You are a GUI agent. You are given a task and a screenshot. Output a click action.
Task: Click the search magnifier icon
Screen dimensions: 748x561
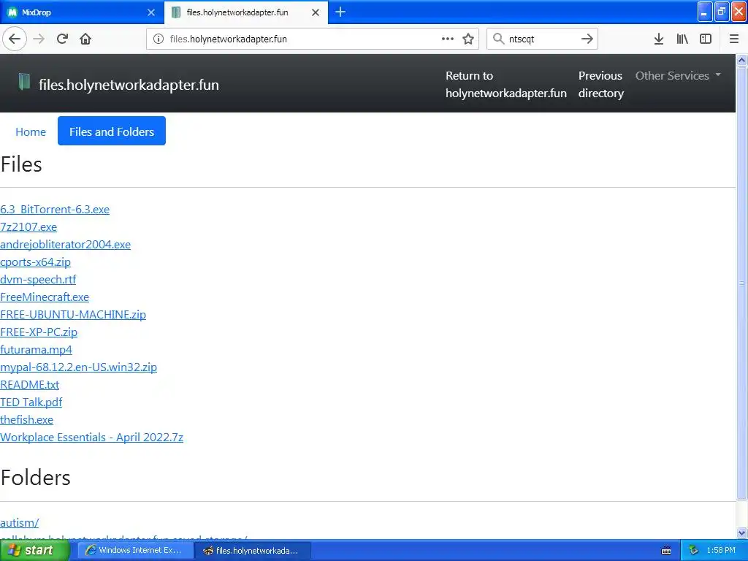tap(498, 39)
